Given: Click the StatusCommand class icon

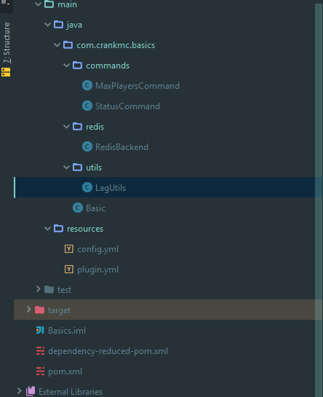Looking at the screenshot, I should point(87,106).
